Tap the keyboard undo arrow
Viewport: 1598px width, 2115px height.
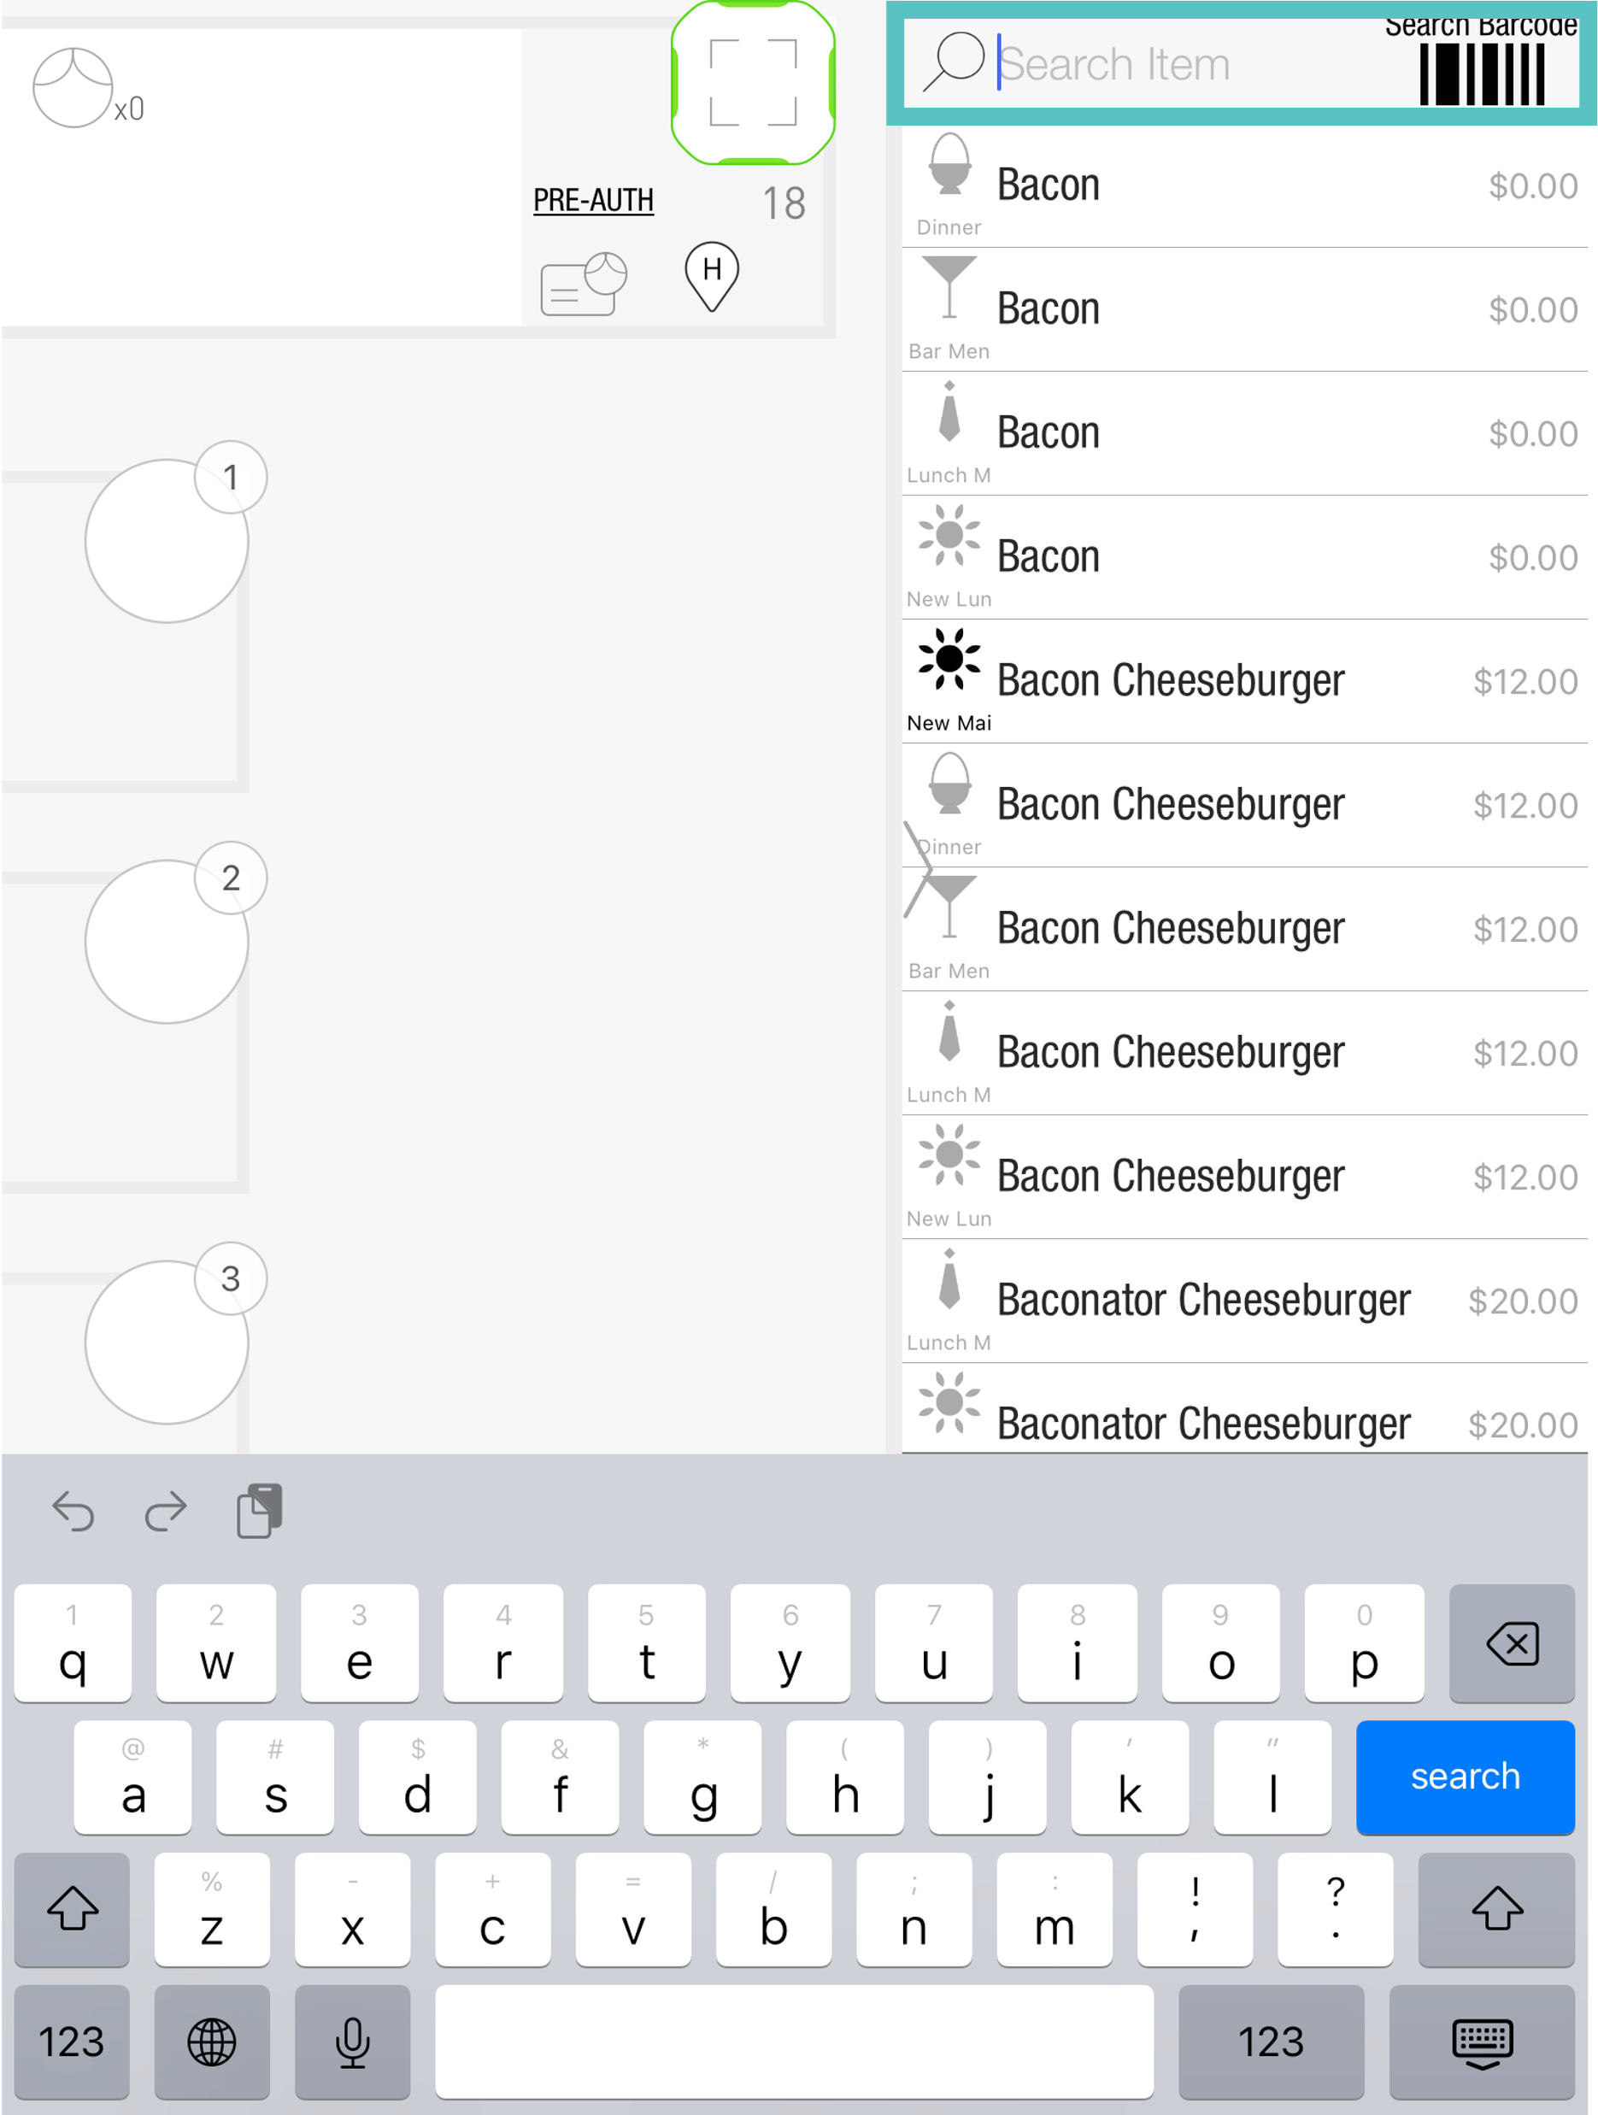tap(73, 1511)
